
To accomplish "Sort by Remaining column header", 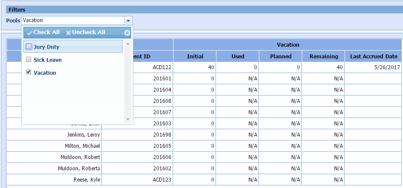I will pos(323,56).
